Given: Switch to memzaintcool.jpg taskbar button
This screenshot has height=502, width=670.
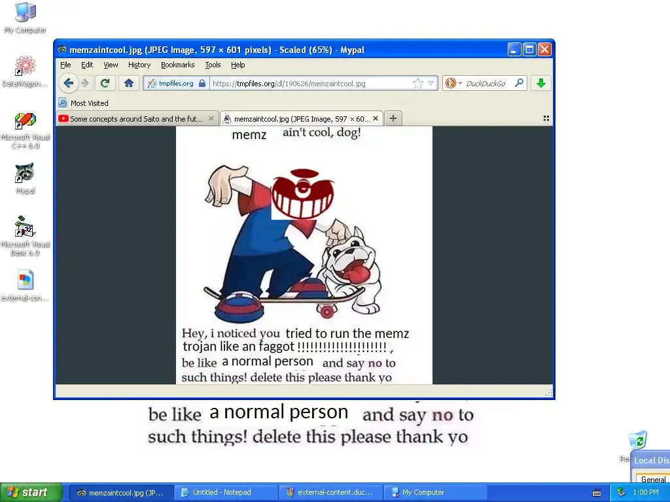Looking at the screenshot, I should pyautogui.click(x=121, y=493).
